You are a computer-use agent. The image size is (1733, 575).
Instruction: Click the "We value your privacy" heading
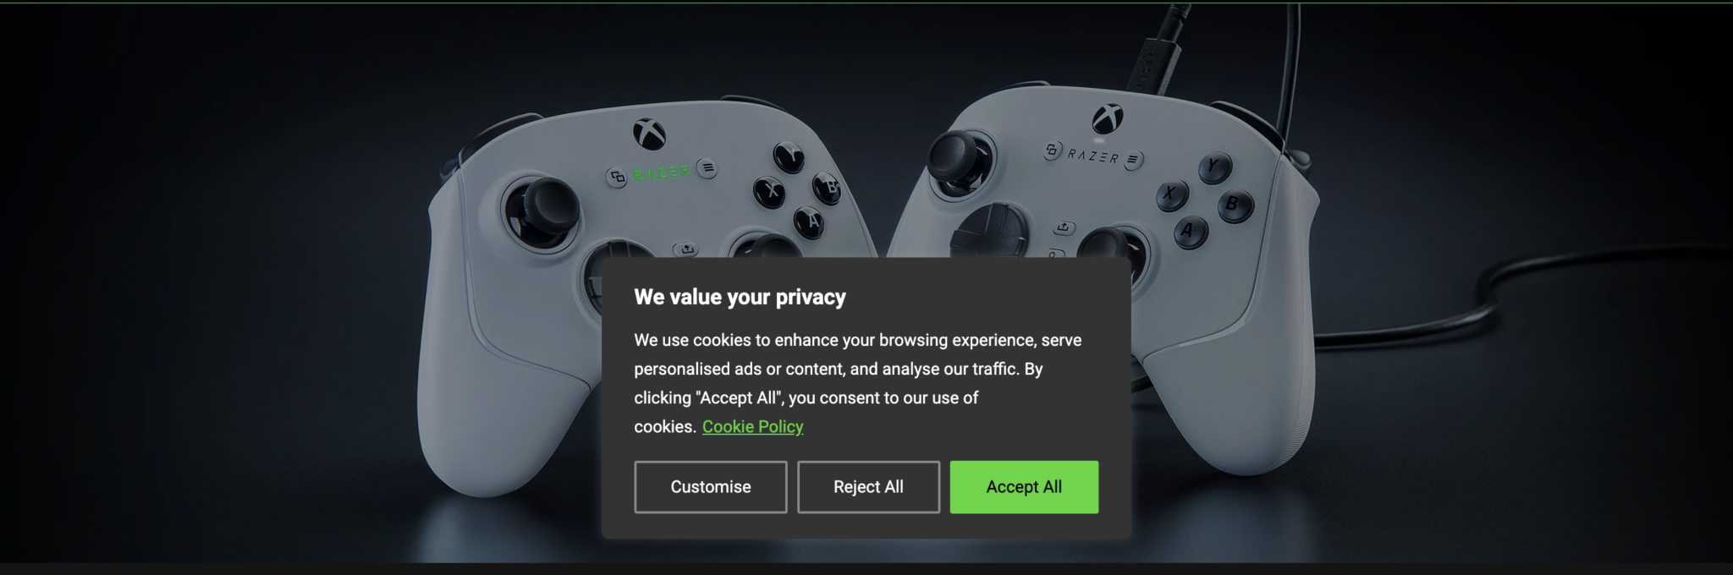coord(740,297)
